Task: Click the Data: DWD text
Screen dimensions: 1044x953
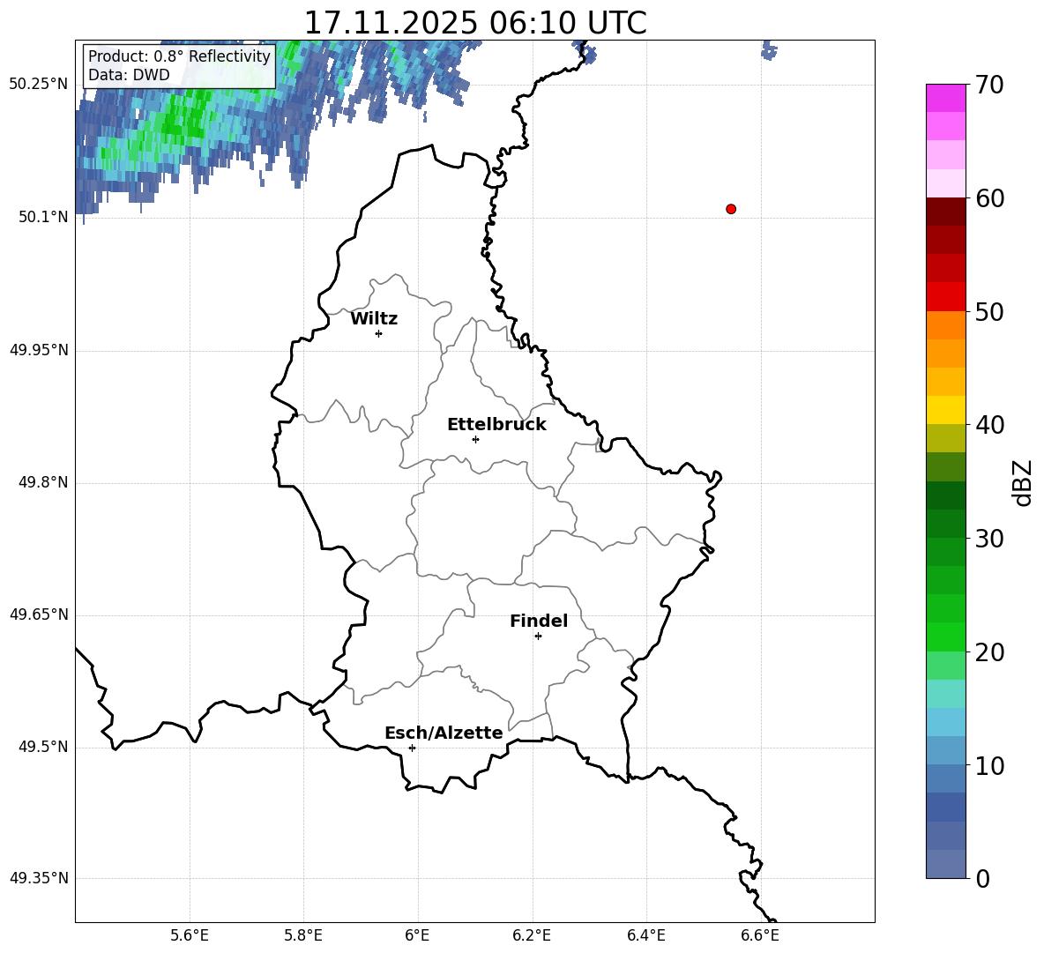Action: click(129, 75)
